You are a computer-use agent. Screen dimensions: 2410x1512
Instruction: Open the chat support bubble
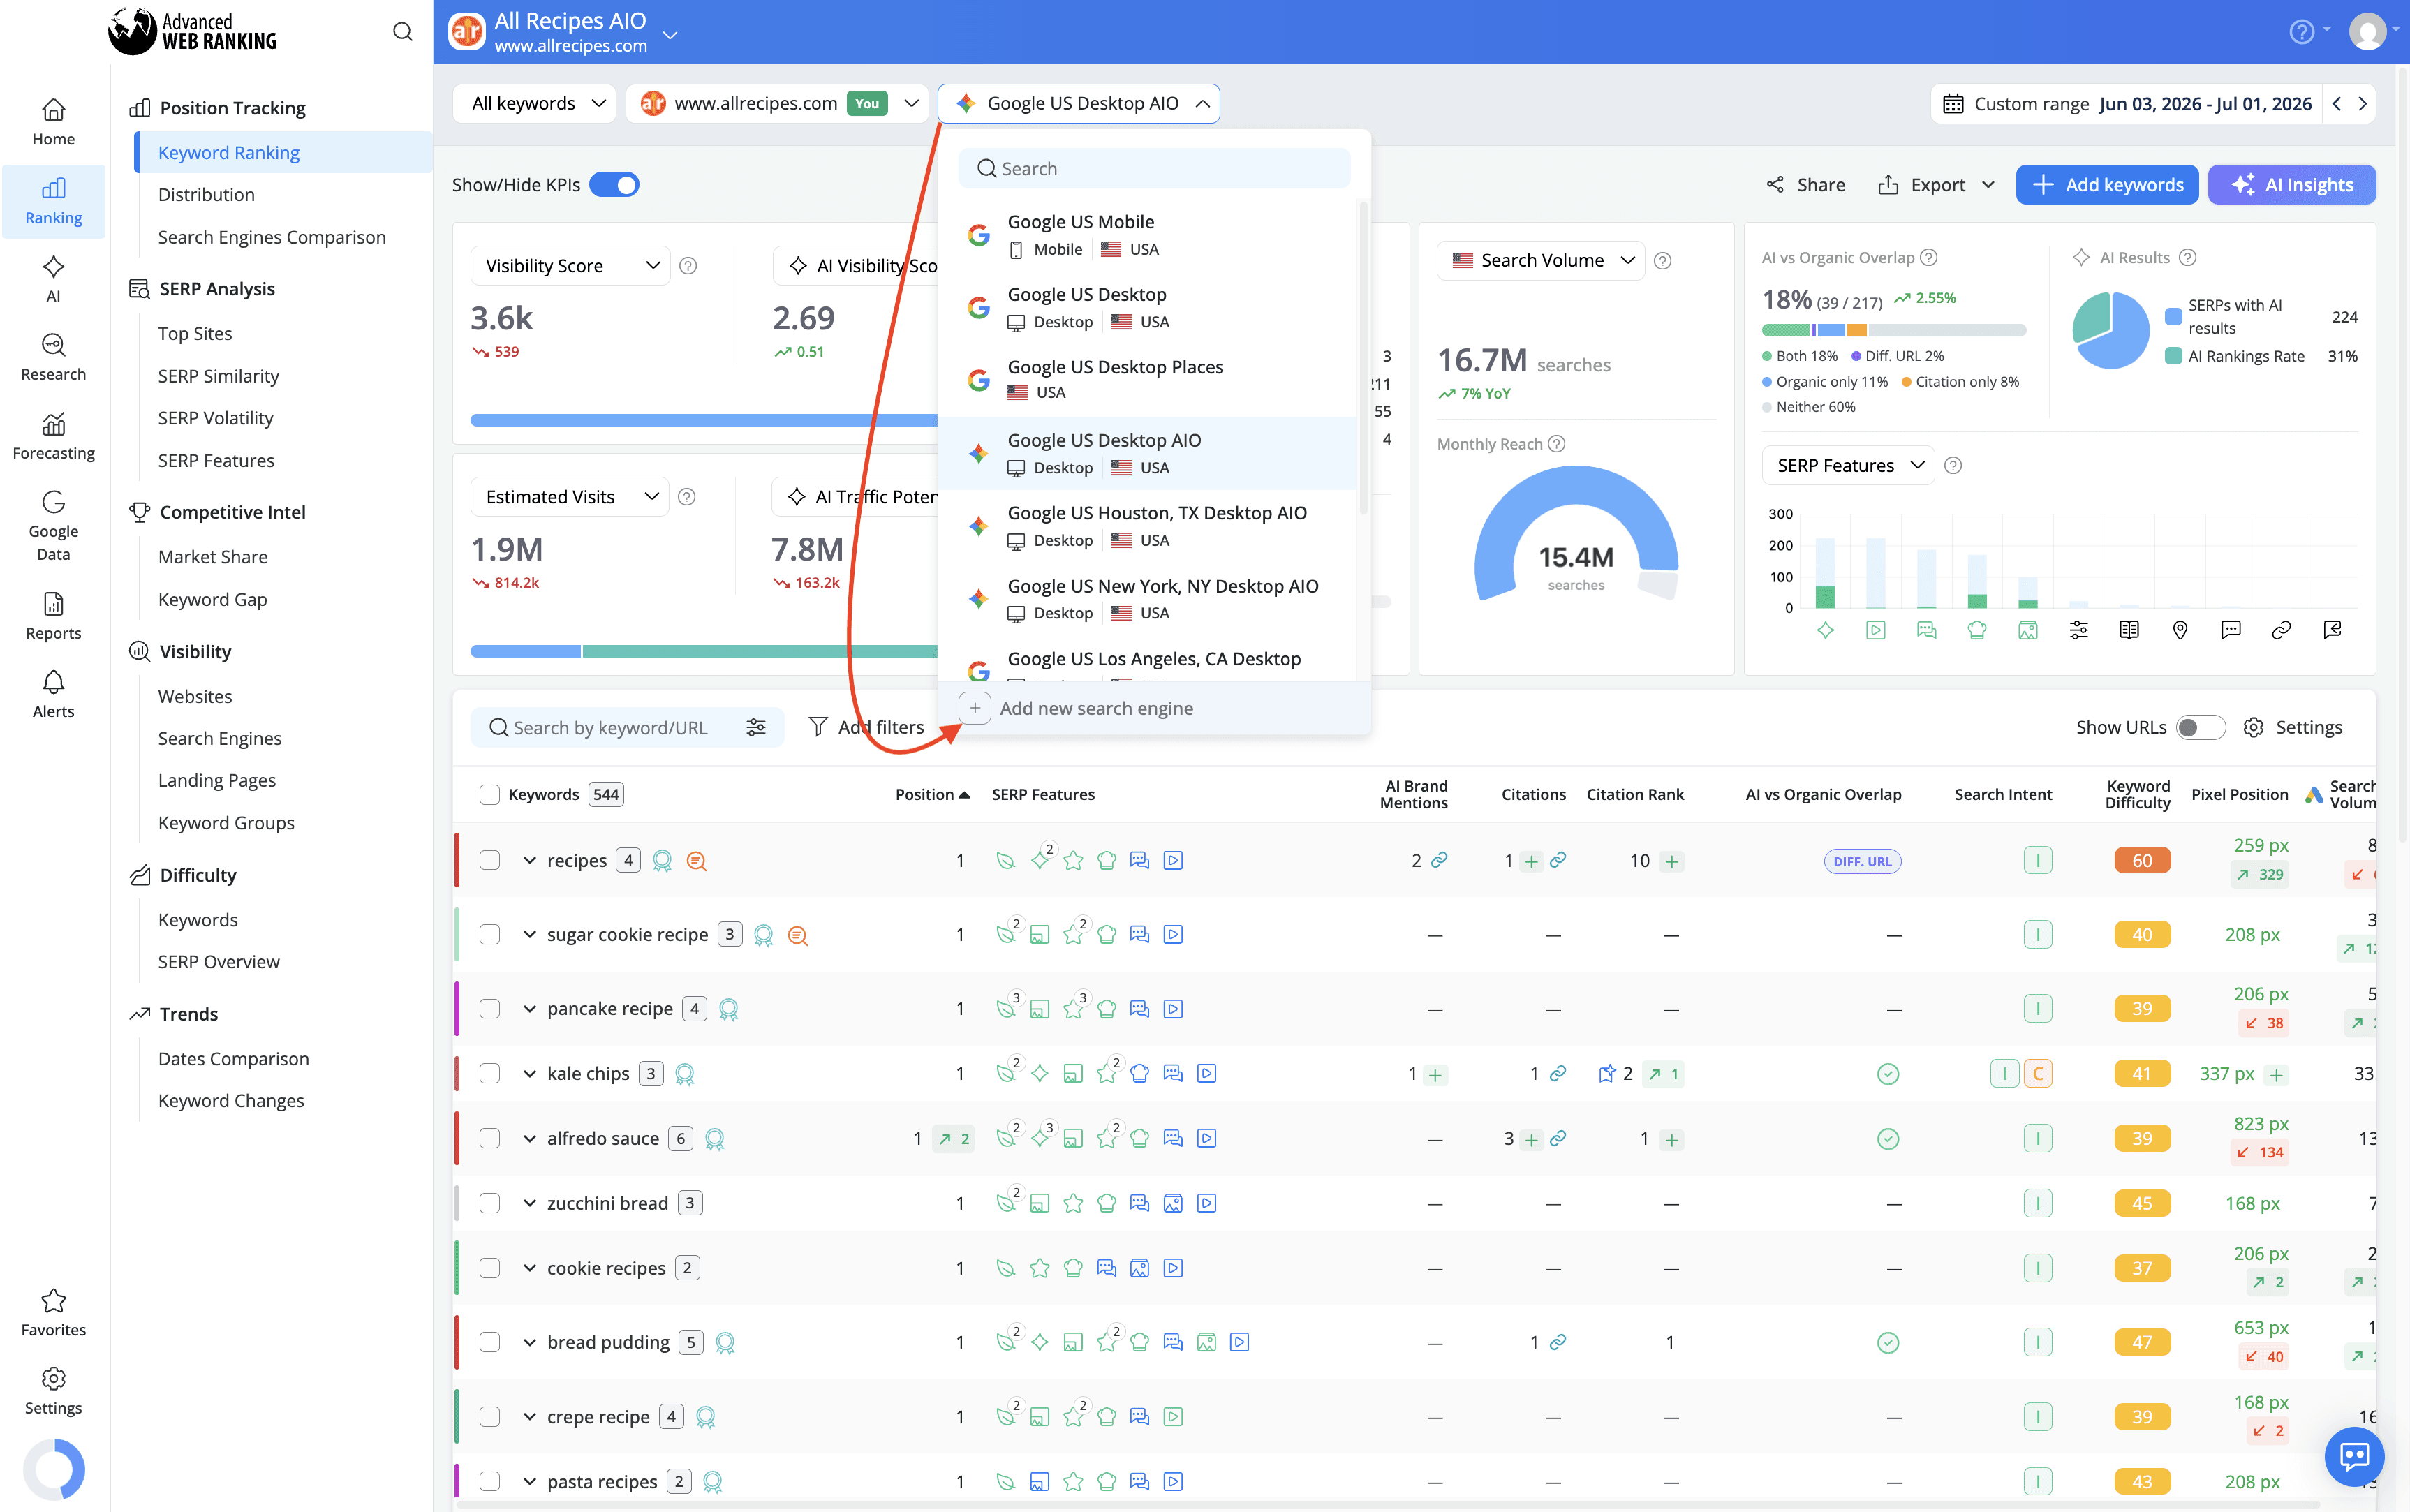(2354, 1456)
